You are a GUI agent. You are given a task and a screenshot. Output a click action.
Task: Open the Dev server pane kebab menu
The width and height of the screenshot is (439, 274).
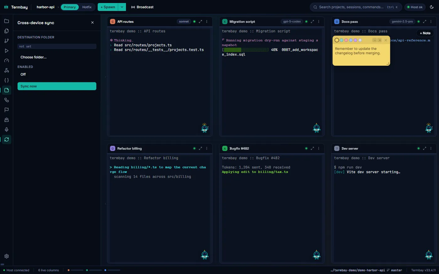431,148
